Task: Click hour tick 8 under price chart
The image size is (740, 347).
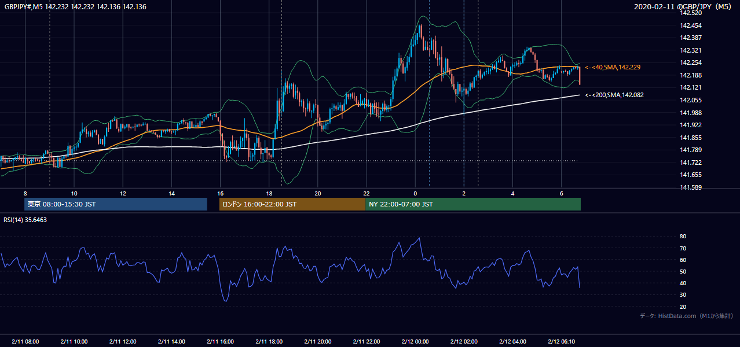Action: [x=25, y=193]
